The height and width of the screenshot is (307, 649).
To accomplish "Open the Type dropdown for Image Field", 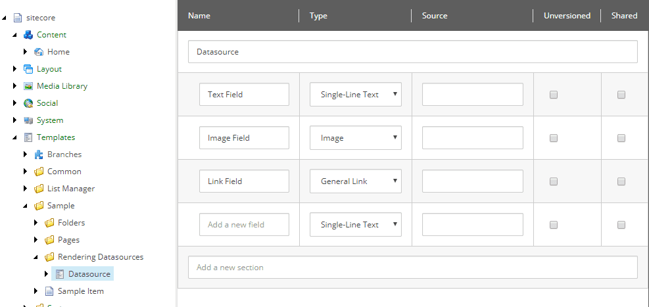I will (x=356, y=138).
